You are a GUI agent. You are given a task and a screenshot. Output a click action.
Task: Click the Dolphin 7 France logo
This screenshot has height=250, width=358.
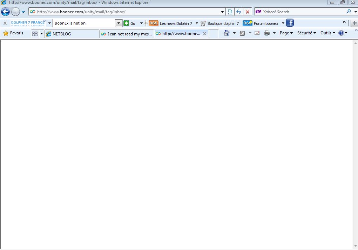(x=28, y=23)
